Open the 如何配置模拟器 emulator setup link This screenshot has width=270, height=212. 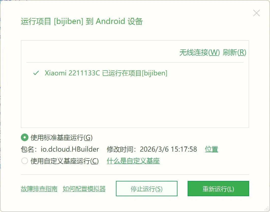coord(84,189)
